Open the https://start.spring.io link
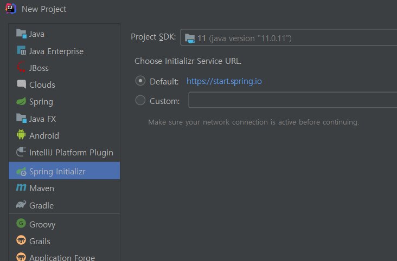The height and width of the screenshot is (261, 397). 224,81
